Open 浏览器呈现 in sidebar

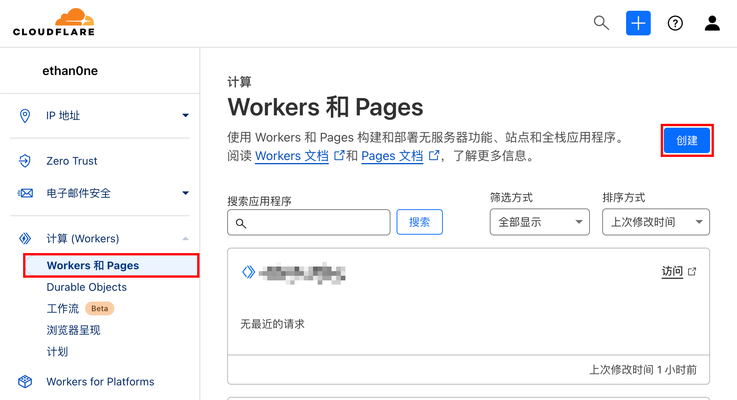point(74,330)
